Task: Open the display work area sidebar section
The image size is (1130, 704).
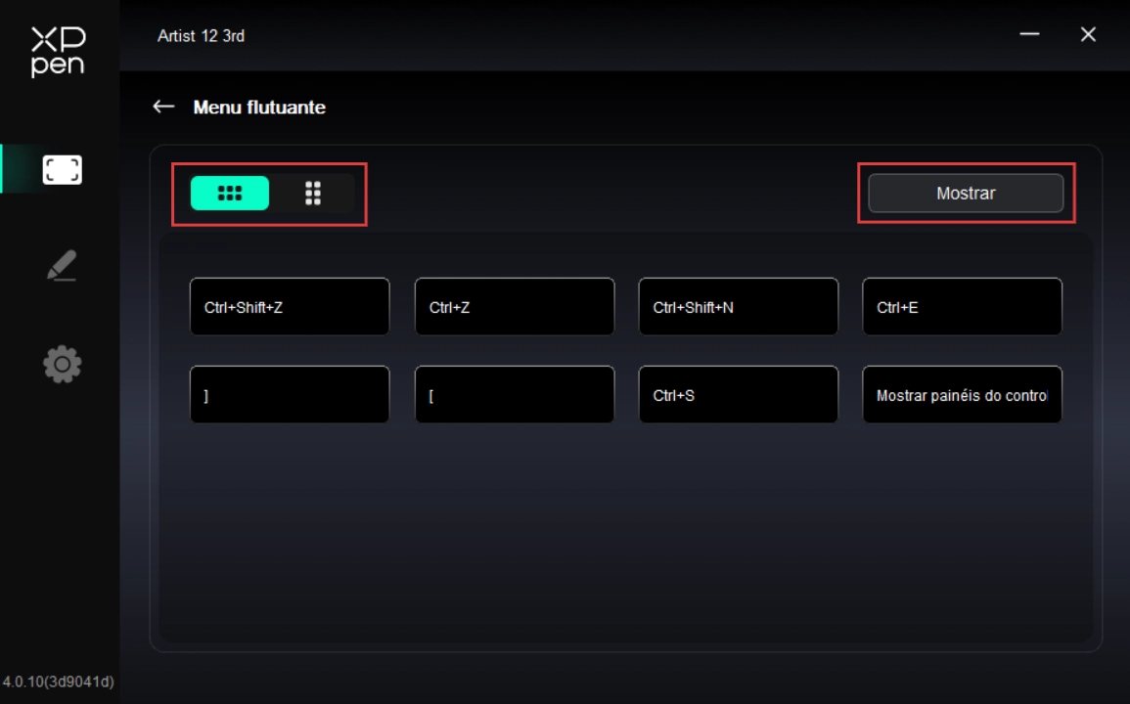Action: point(62,170)
